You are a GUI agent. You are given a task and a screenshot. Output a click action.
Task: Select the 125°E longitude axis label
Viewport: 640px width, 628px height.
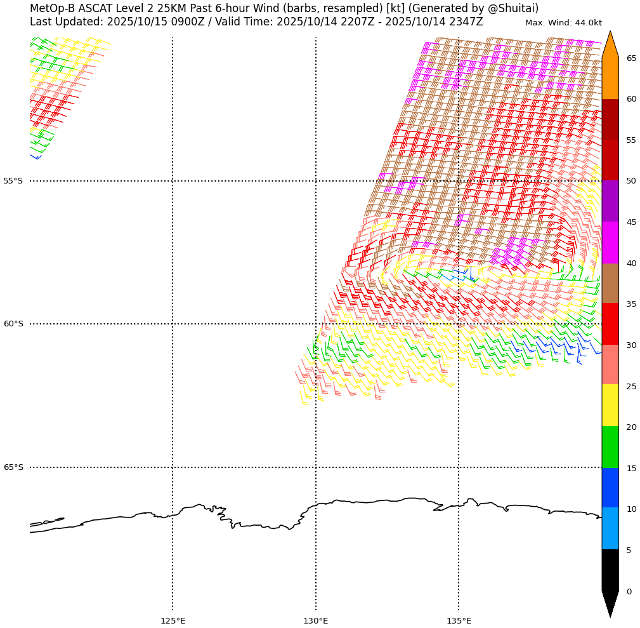[173, 620]
